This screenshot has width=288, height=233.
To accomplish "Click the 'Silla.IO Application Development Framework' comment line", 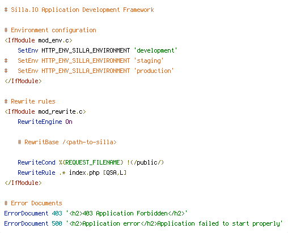I will click(x=79, y=10).
